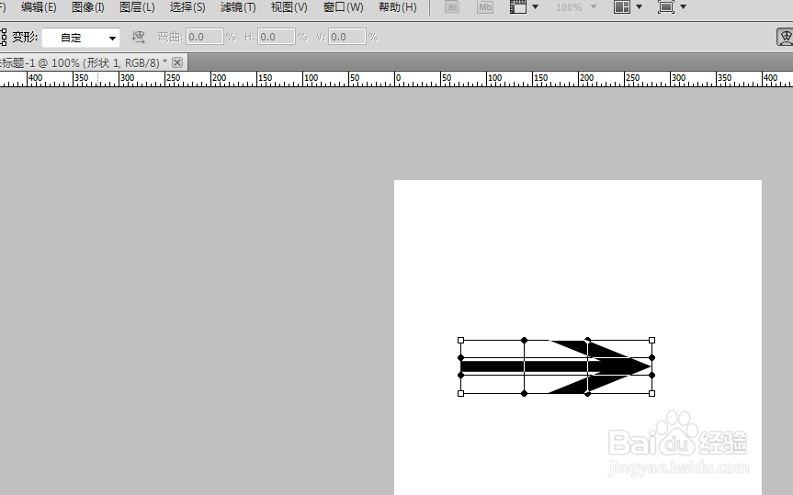
Task: Click the H horizontal distortion field
Action: [277, 37]
